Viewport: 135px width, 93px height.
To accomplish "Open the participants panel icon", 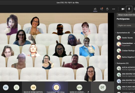I will (x=95, y=9).
